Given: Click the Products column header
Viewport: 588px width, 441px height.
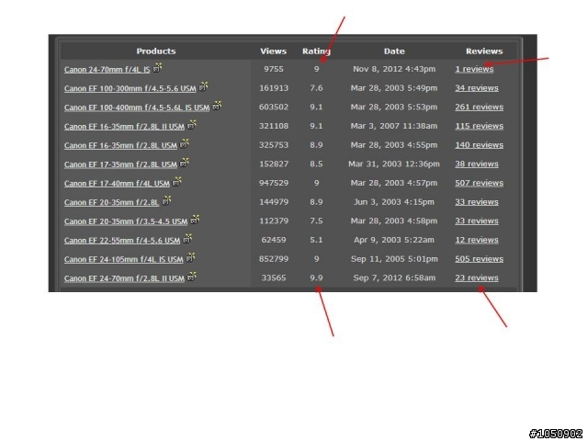Looking at the screenshot, I should click(x=156, y=51).
